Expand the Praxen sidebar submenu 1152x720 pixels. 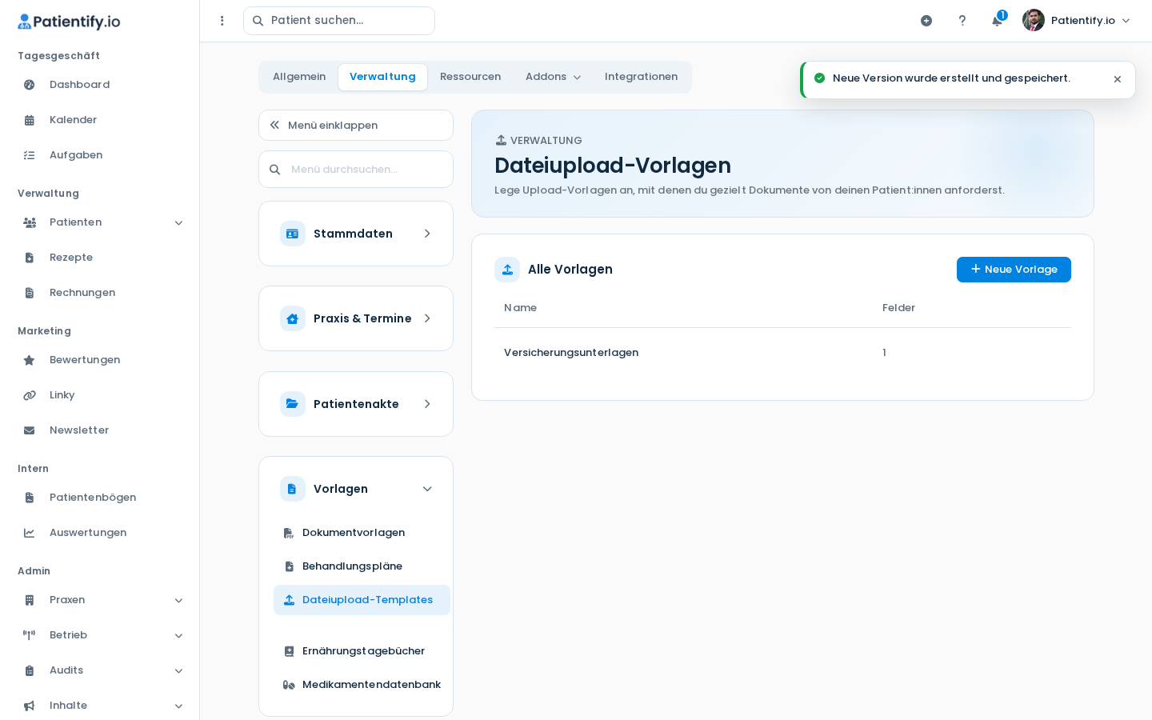pyautogui.click(x=178, y=601)
